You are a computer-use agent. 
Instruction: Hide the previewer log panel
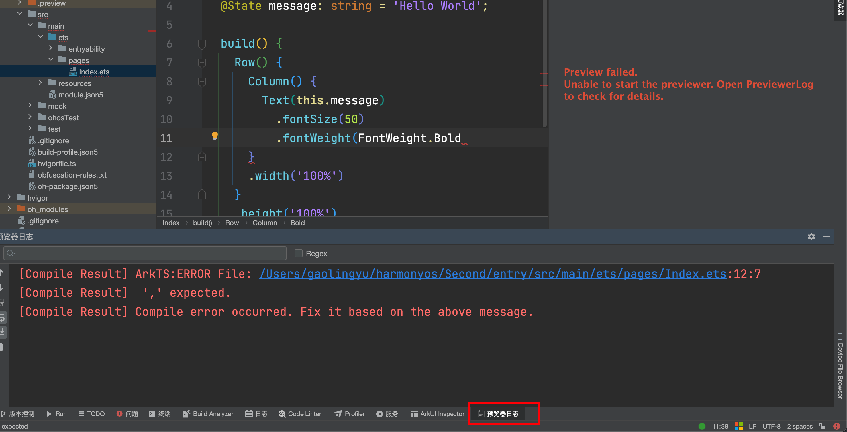pos(826,237)
